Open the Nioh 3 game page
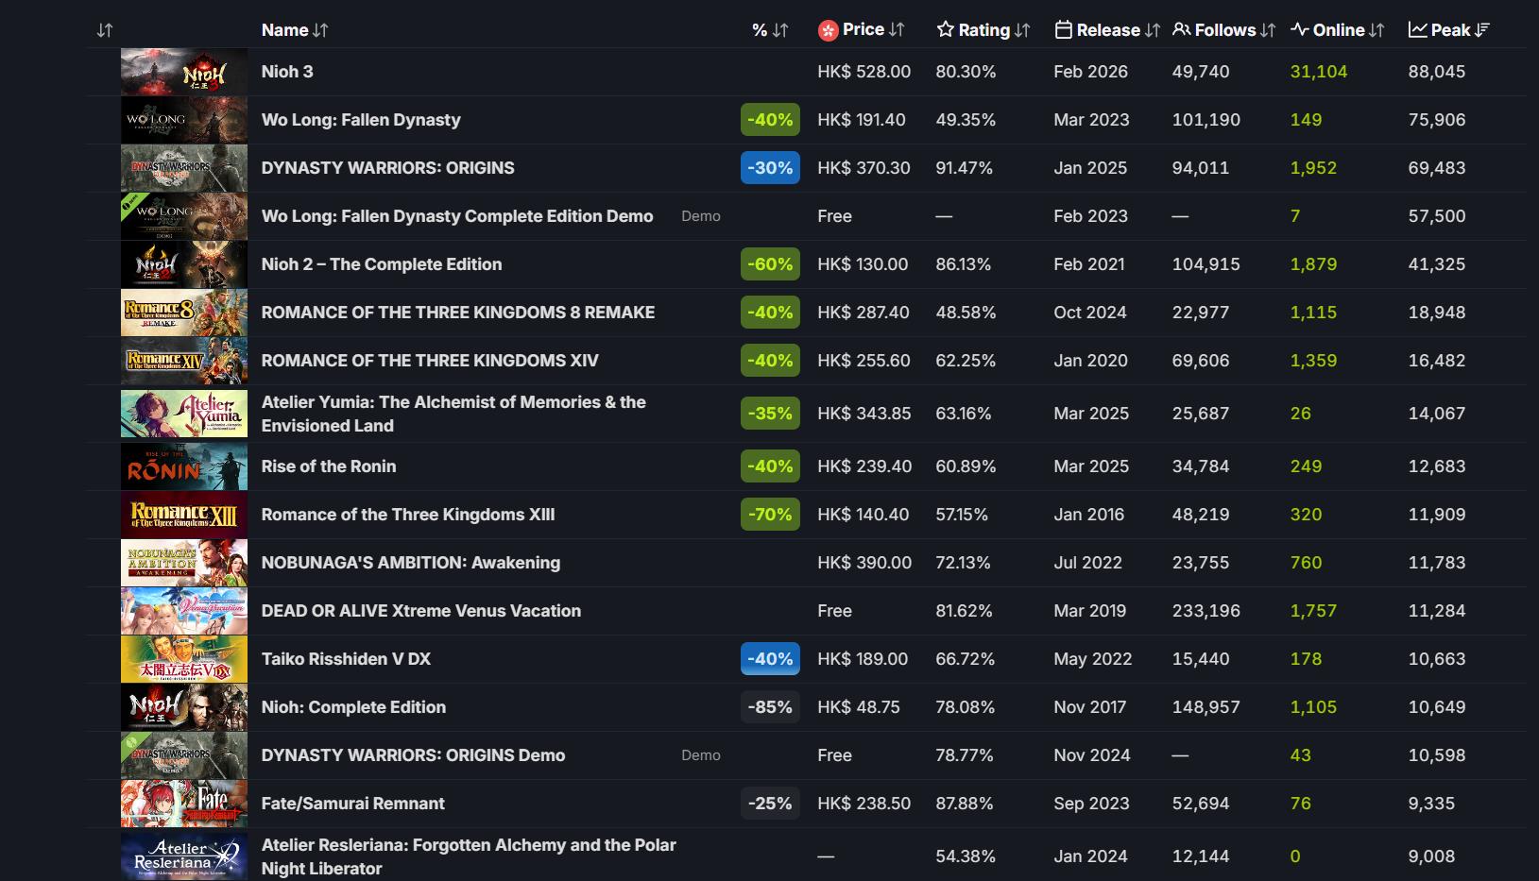Viewport: 1539px width, 881px height. (x=287, y=72)
